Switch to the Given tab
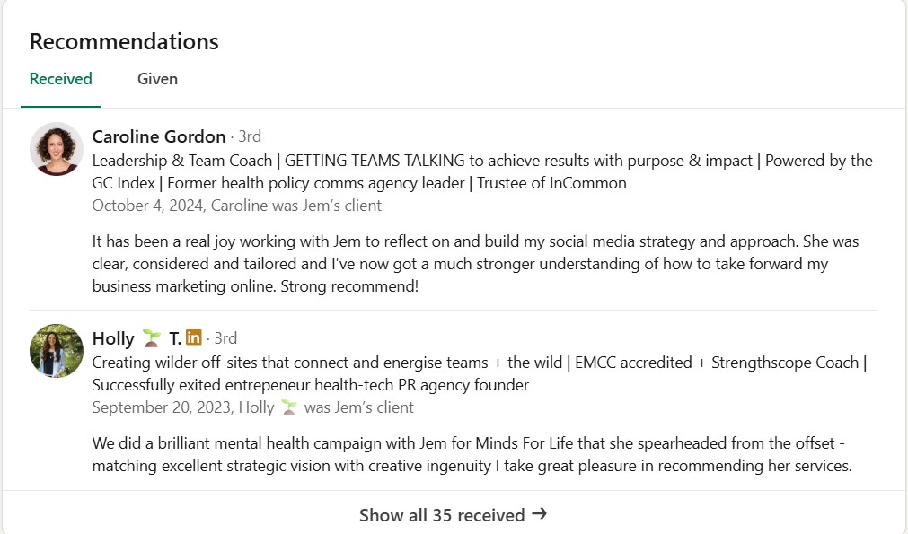Image resolution: width=908 pixels, height=534 pixels. (x=157, y=79)
